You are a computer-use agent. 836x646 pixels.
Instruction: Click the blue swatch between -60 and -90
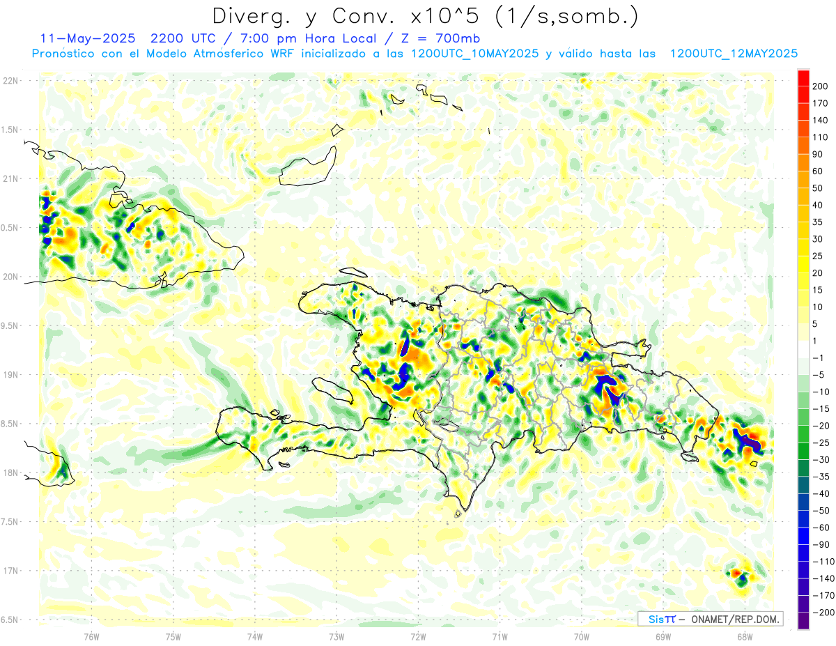pyautogui.click(x=803, y=536)
